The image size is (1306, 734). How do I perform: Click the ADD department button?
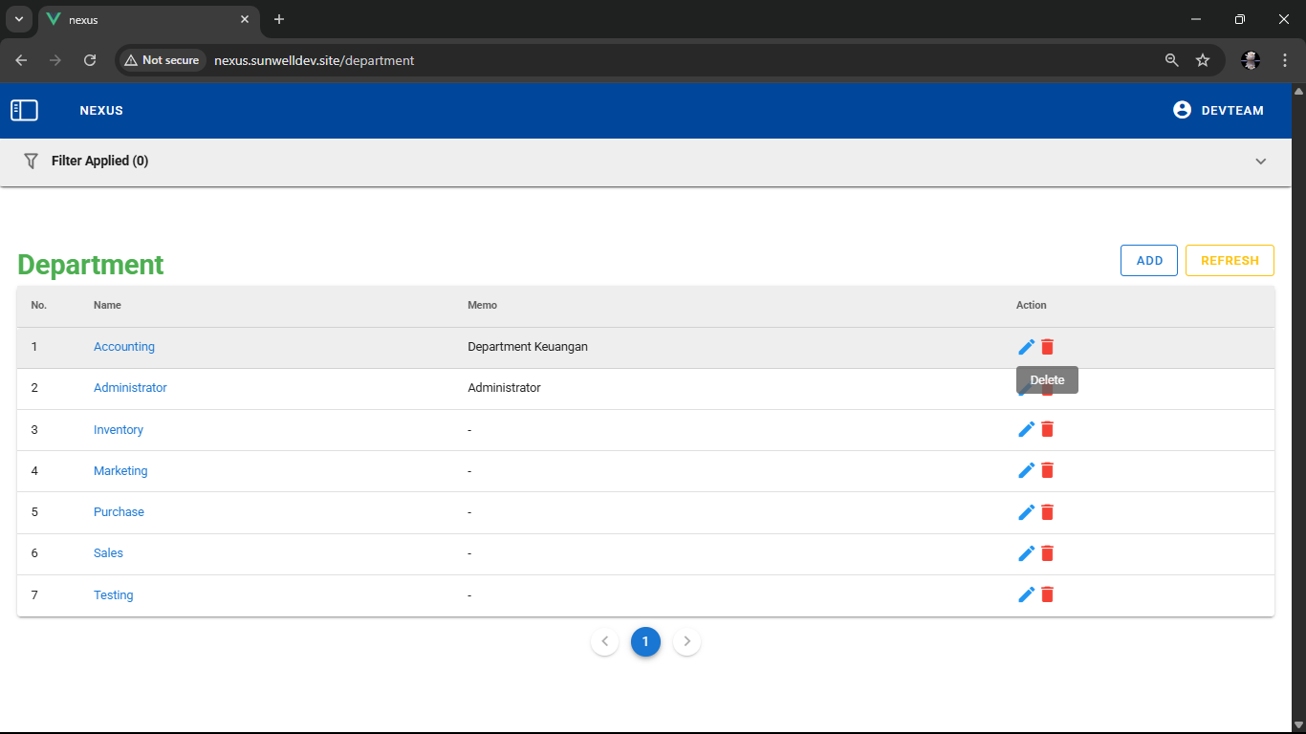point(1148,261)
